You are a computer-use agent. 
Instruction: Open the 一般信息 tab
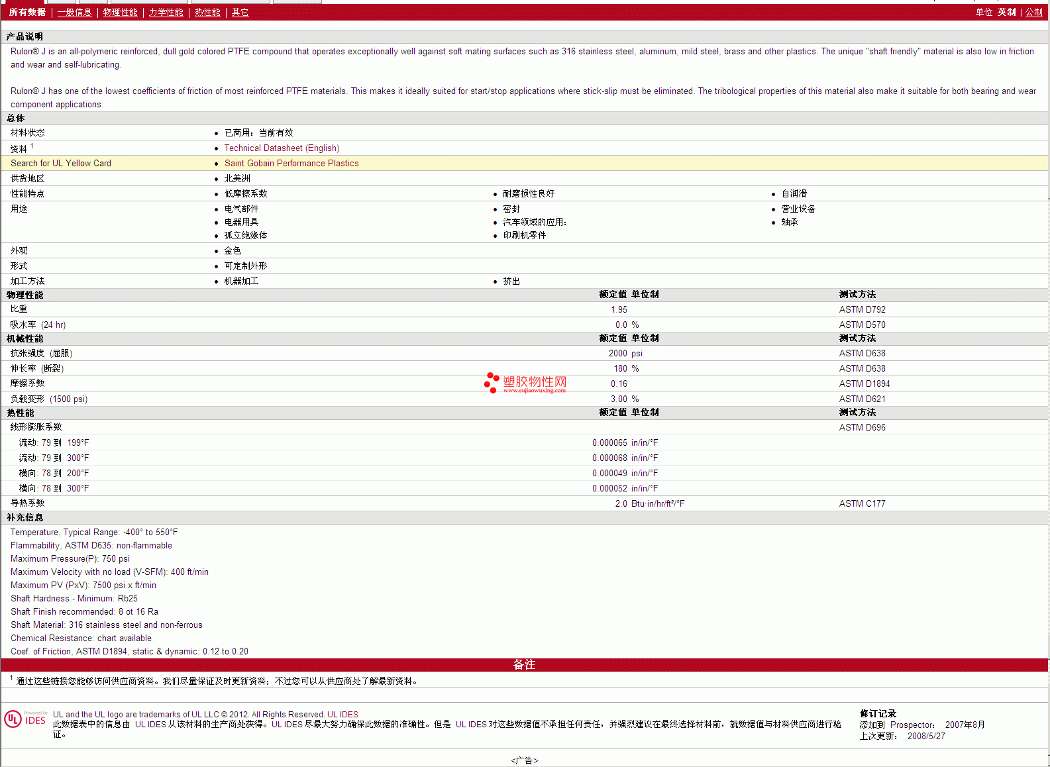coord(75,13)
